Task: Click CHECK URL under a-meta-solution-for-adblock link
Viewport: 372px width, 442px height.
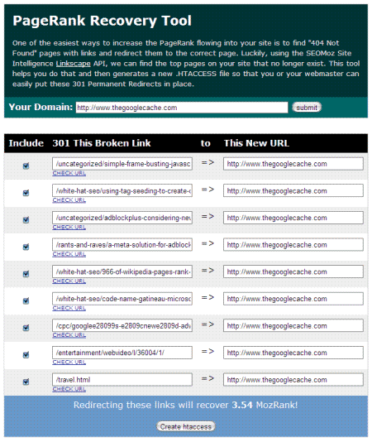Action: pyautogui.click(x=69, y=254)
